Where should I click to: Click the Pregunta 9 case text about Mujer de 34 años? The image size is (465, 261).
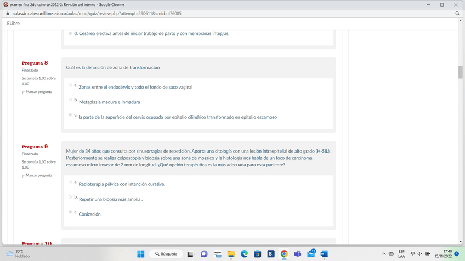click(198, 158)
